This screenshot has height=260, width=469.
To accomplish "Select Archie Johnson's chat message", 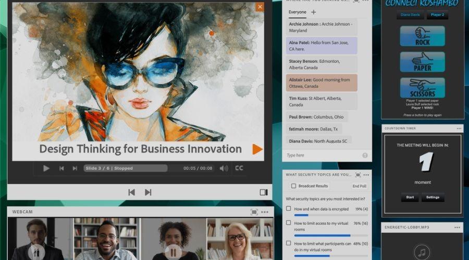I will [322, 27].
